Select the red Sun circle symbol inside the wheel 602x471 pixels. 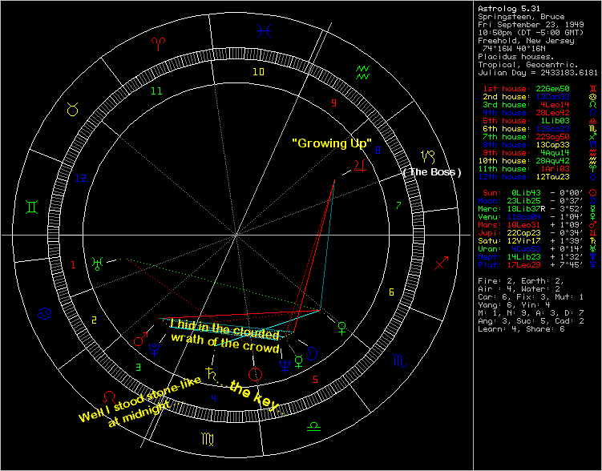pyautogui.click(x=256, y=374)
